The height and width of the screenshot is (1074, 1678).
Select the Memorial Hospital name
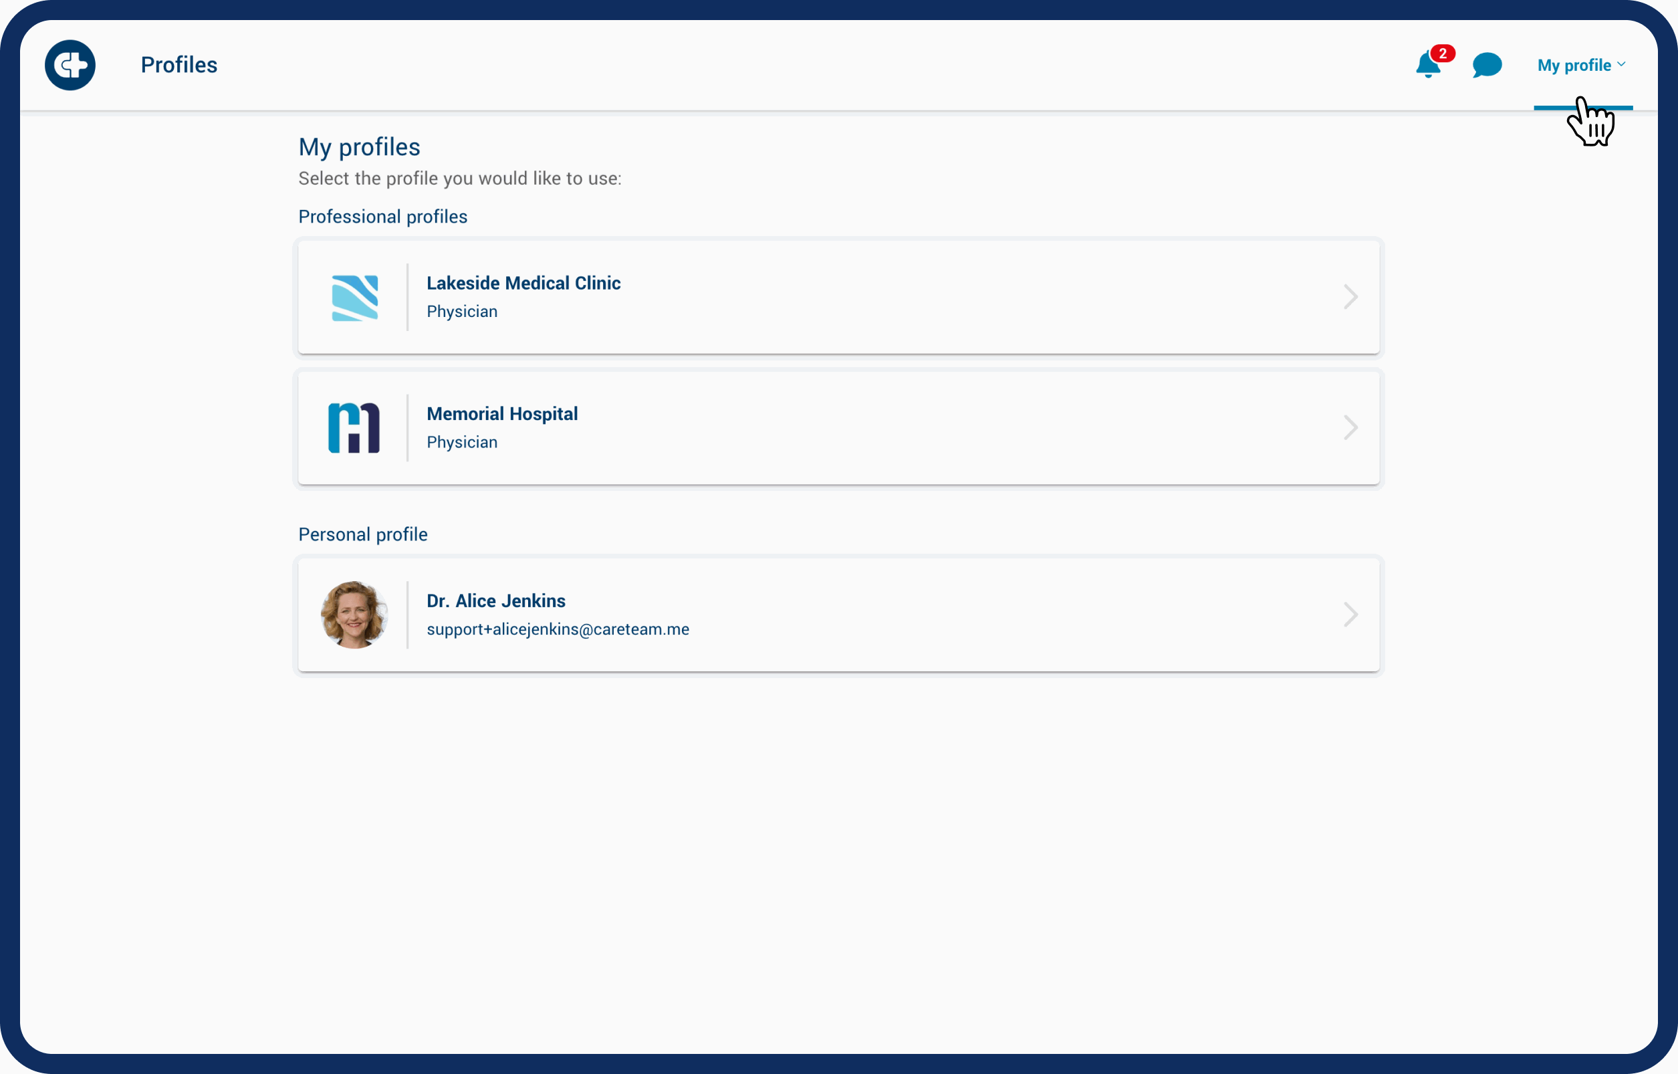pos(502,414)
